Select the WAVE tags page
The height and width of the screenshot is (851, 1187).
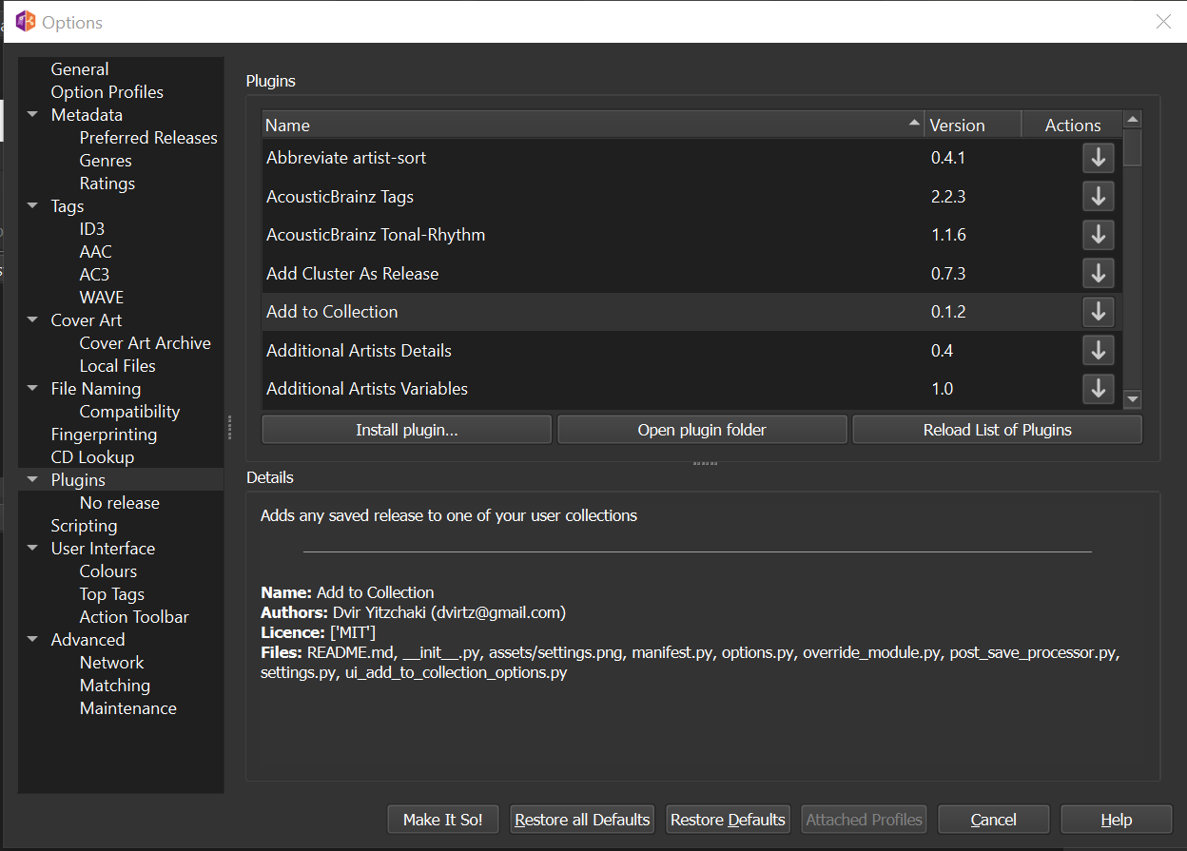pyautogui.click(x=102, y=298)
